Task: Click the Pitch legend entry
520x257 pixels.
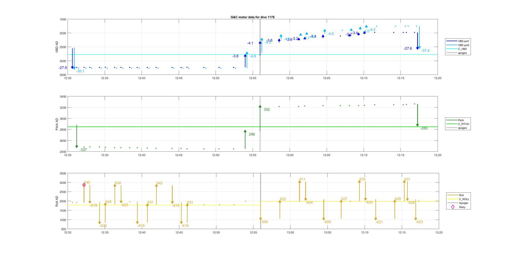Action: click(x=456, y=120)
